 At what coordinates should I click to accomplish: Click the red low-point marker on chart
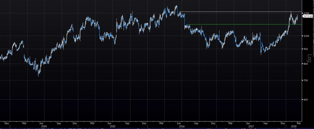coord(261,54)
